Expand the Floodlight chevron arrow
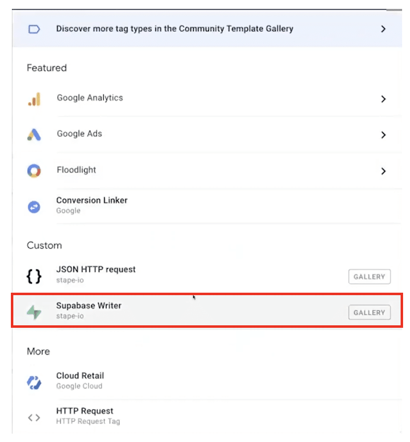 pyautogui.click(x=383, y=171)
